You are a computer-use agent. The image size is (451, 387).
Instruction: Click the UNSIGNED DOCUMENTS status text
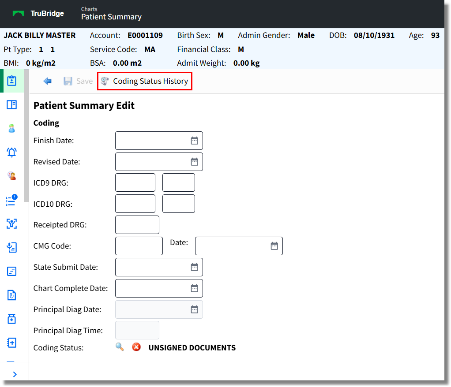[x=192, y=348]
